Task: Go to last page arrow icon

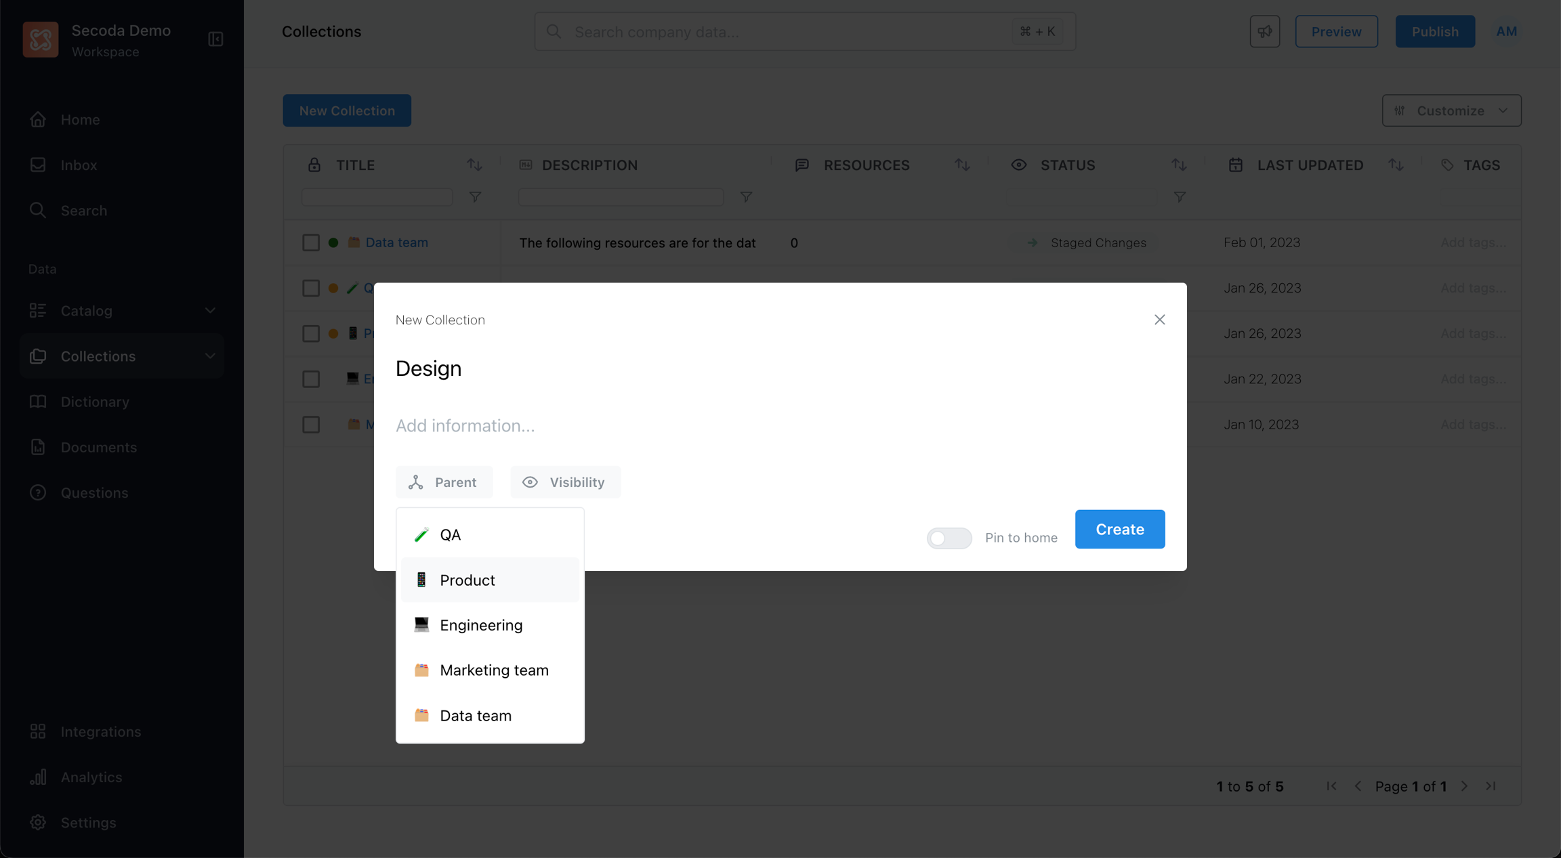Action: point(1491,786)
